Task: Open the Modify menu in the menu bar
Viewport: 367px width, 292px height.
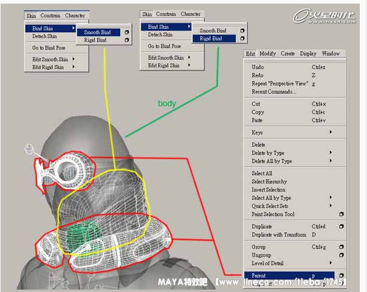Action: pyautogui.click(x=268, y=54)
